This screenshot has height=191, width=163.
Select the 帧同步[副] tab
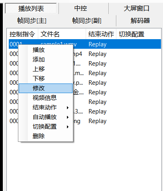pos(87,21)
